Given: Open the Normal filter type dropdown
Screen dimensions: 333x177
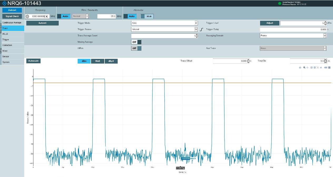Looking at the screenshot, I should tap(80, 16).
